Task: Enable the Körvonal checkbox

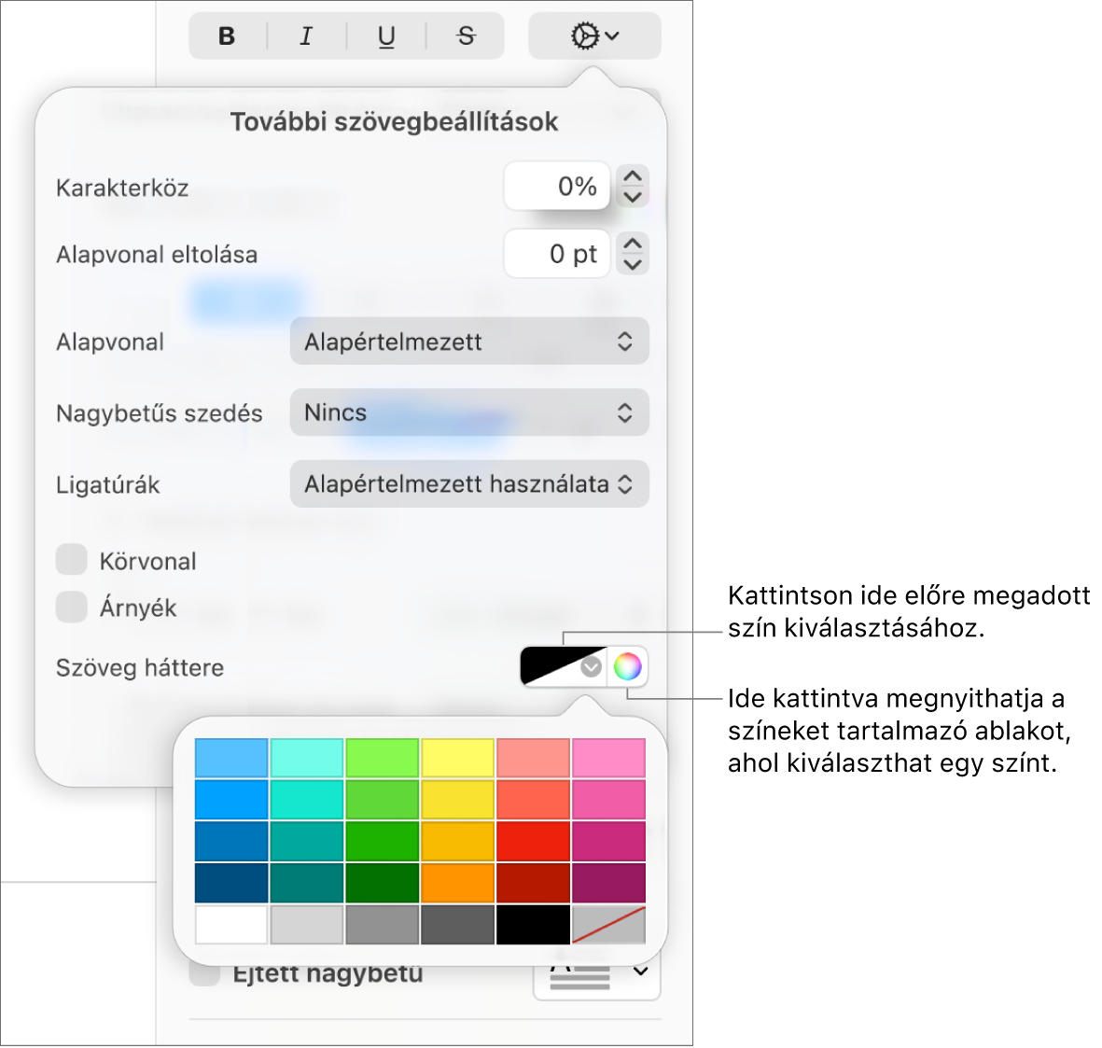Action: 72,560
